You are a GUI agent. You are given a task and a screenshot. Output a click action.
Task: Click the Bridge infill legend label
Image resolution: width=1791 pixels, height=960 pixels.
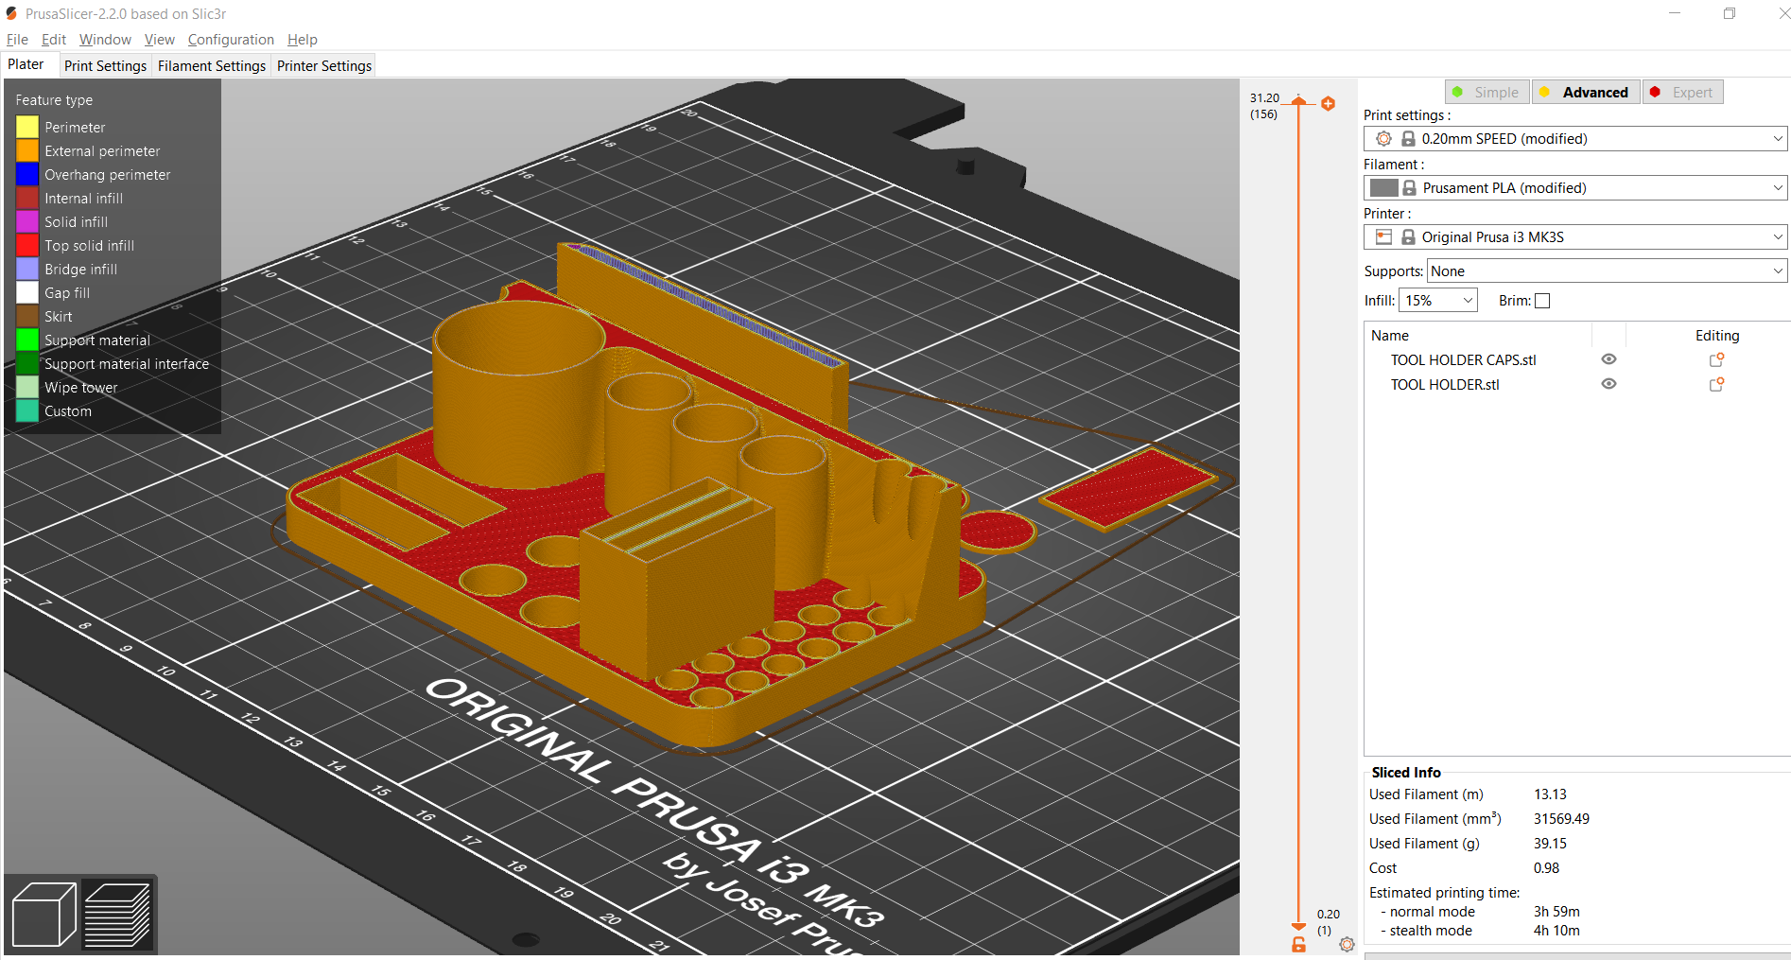pos(80,270)
